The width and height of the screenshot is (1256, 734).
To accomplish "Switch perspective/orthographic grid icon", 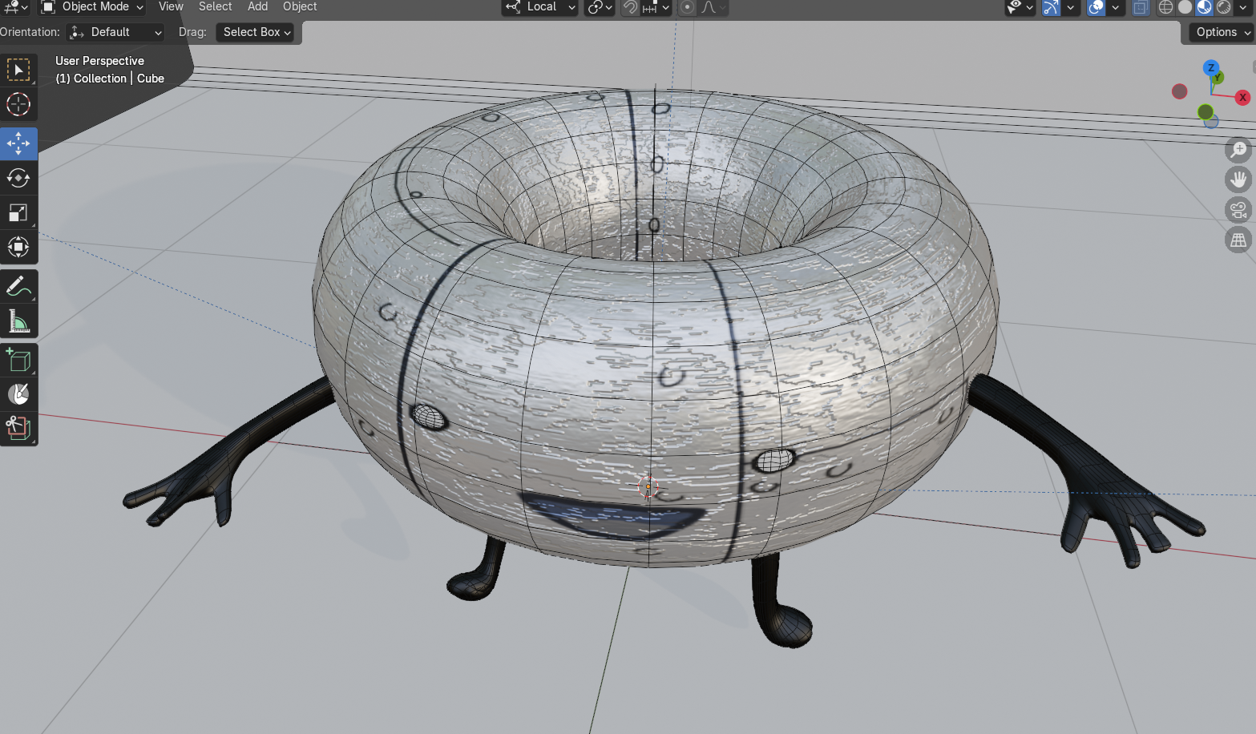I will point(1238,240).
